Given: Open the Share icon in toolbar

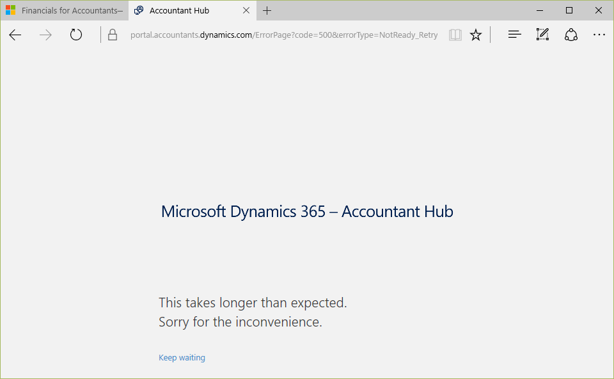Looking at the screenshot, I should tap(571, 35).
